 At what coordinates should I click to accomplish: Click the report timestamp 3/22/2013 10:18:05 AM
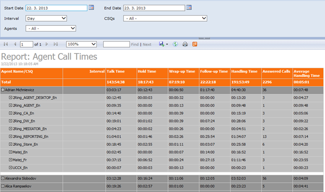click(20, 64)
